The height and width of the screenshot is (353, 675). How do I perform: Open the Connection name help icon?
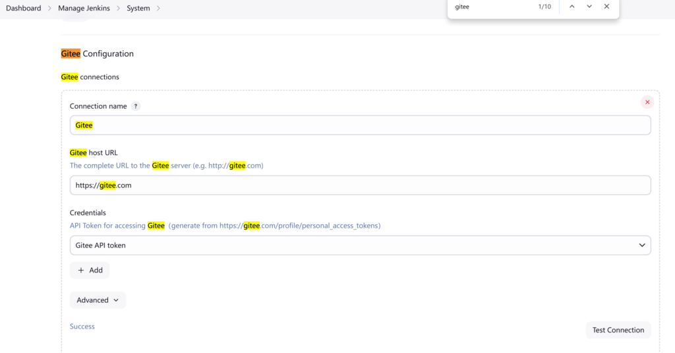click(136, 106)
